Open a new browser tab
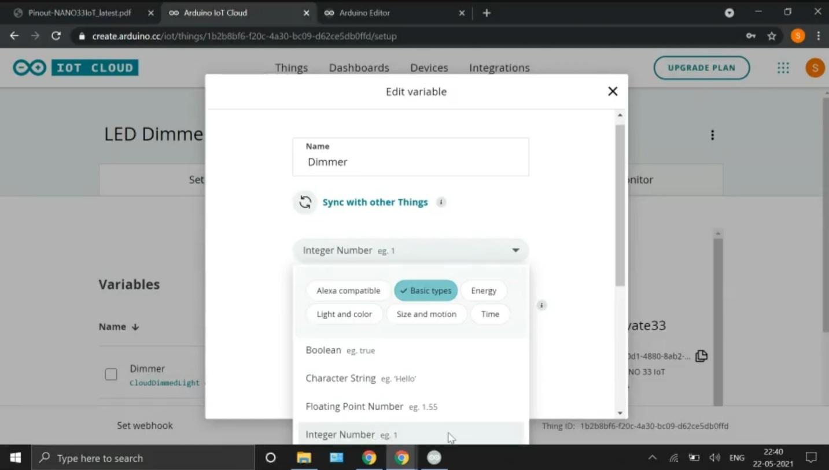829x470 pixels. 487,13
